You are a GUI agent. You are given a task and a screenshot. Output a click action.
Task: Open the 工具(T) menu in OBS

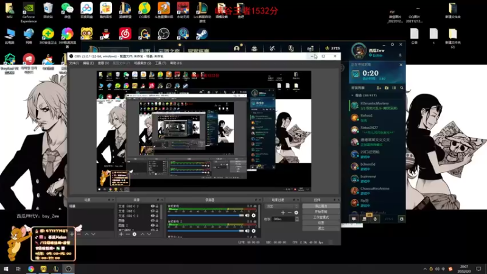[x=160, y=63]
